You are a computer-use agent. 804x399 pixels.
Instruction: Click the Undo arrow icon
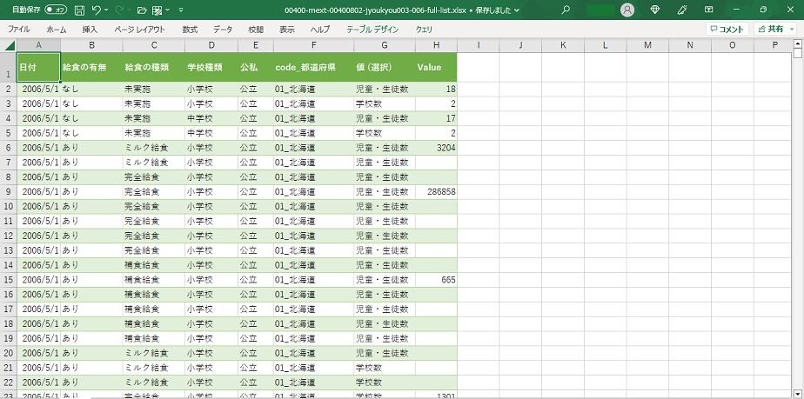[97, 10]
